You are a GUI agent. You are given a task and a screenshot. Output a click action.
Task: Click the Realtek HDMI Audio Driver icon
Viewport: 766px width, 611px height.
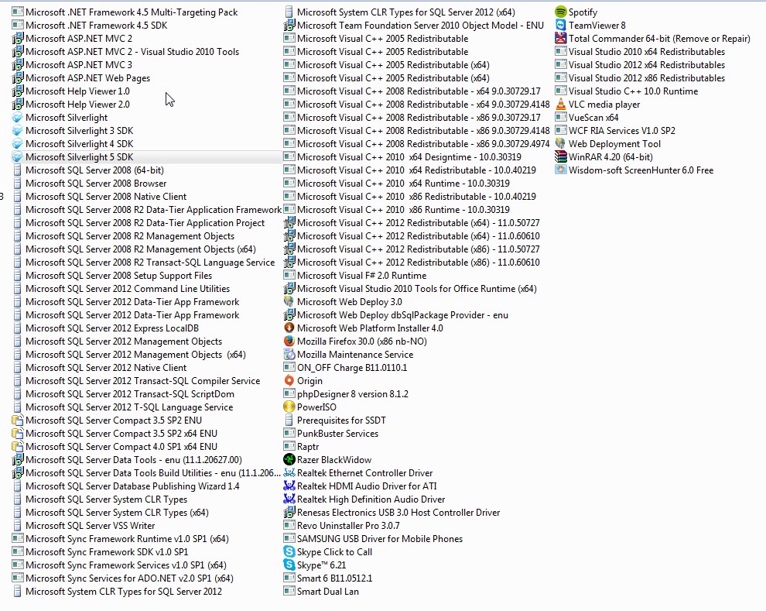289,486
